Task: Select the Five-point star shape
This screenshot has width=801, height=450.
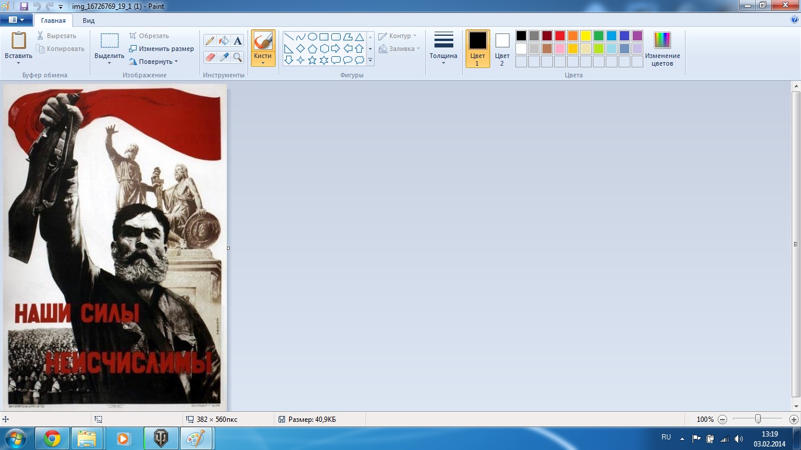Action: click(x=313, y=60)
